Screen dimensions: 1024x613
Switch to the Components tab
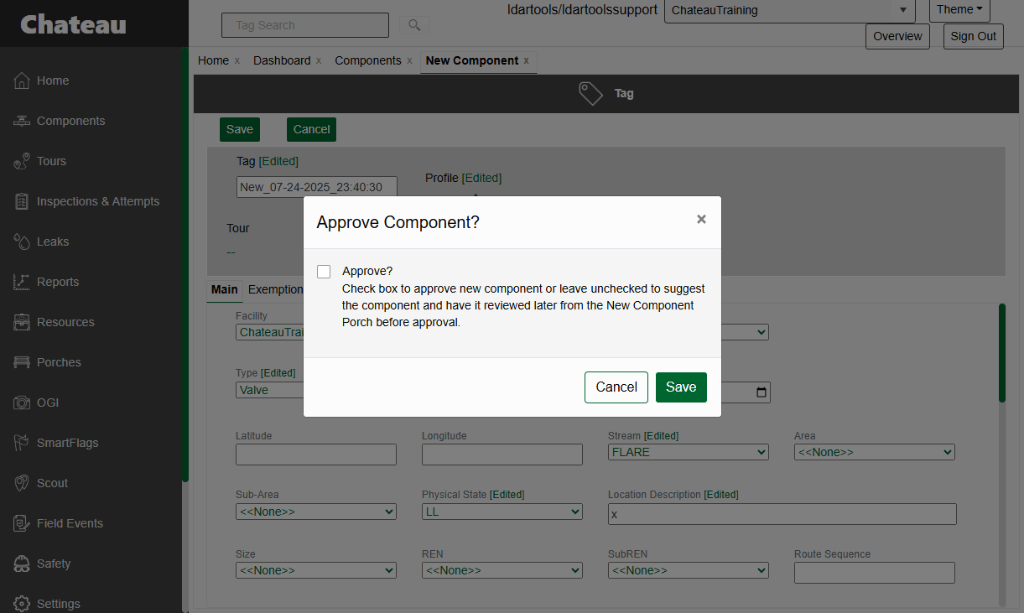click(x=368, y=60)
